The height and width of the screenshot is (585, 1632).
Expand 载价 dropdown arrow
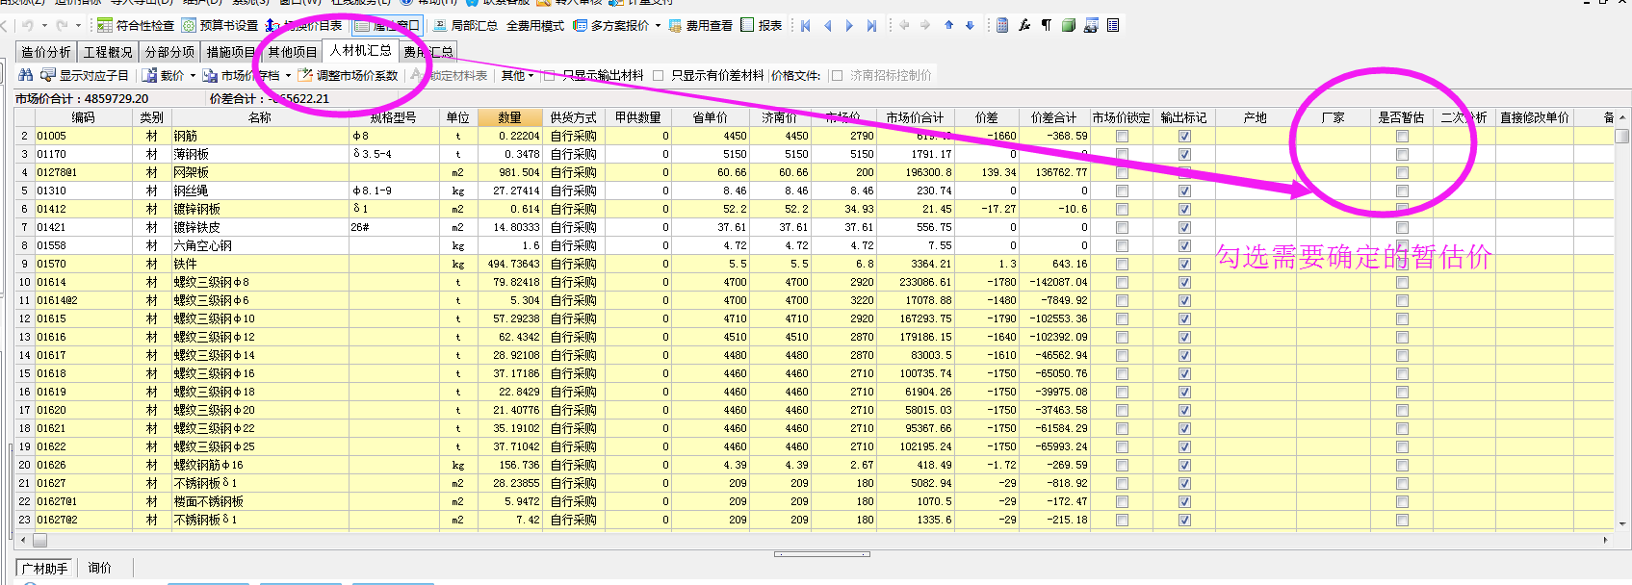(x=193, y=75)
